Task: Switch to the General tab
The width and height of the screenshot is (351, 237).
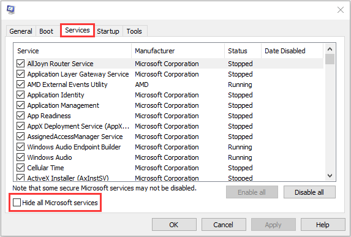Action: (x=21, y=31)
